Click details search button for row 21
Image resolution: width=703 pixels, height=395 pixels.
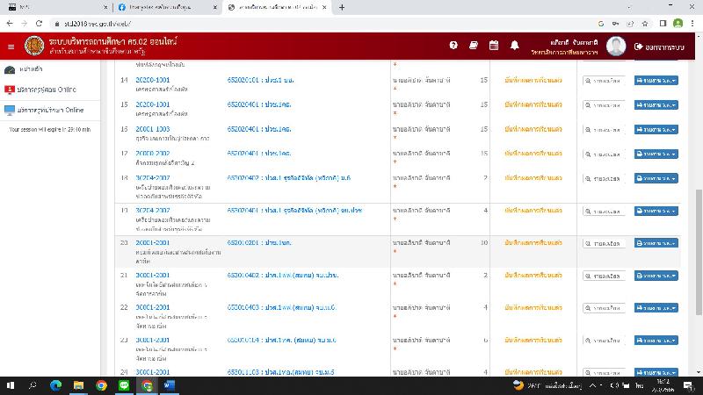coord(604,276)
